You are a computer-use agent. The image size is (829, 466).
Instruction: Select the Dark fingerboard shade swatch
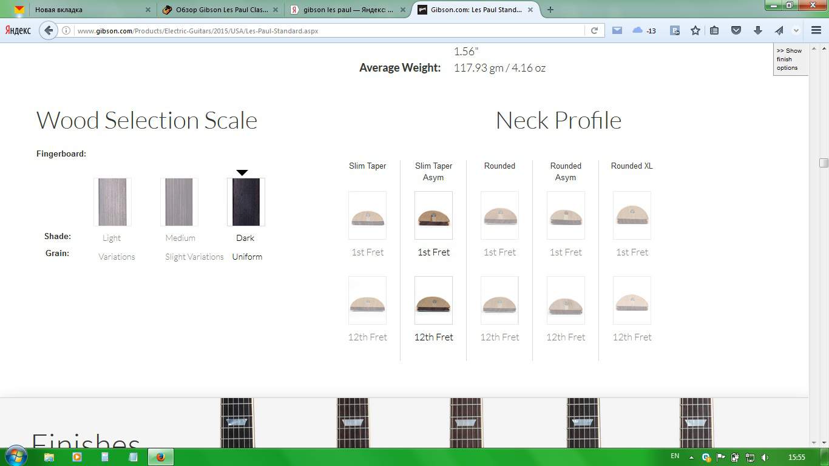click(x=246, y=202)
